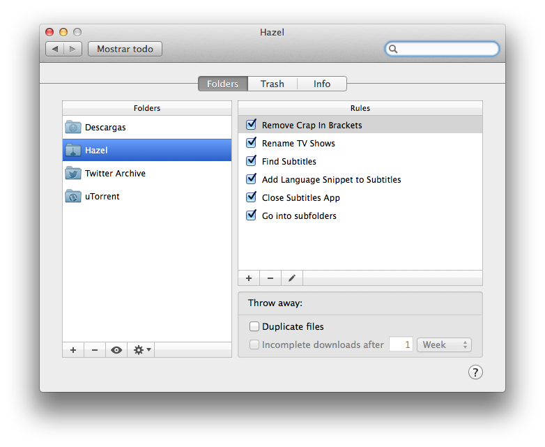Select the Close Subtitles App rule text
The width and height of the screenshot is (545, 447).
click(301, 197)
